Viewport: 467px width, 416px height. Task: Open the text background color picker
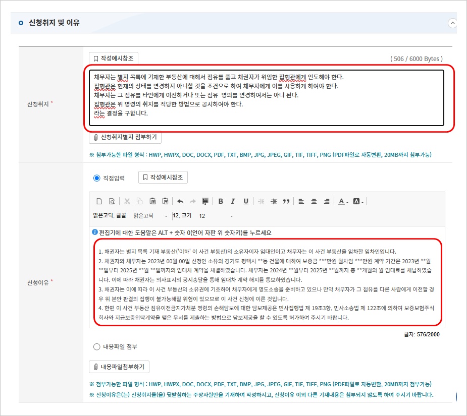(x=357, y=202)
